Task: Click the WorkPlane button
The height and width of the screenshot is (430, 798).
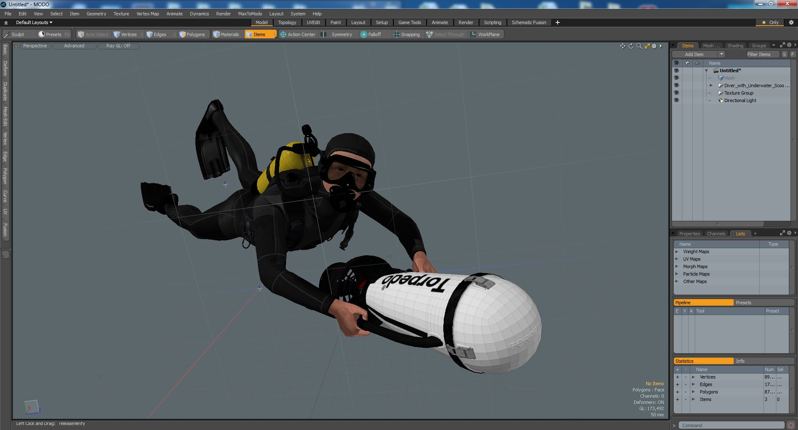Action: [486, 34]
